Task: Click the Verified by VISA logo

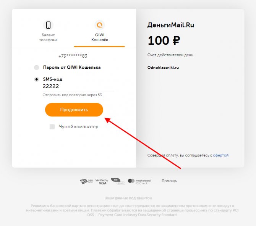Action: (x=102, y=182)
